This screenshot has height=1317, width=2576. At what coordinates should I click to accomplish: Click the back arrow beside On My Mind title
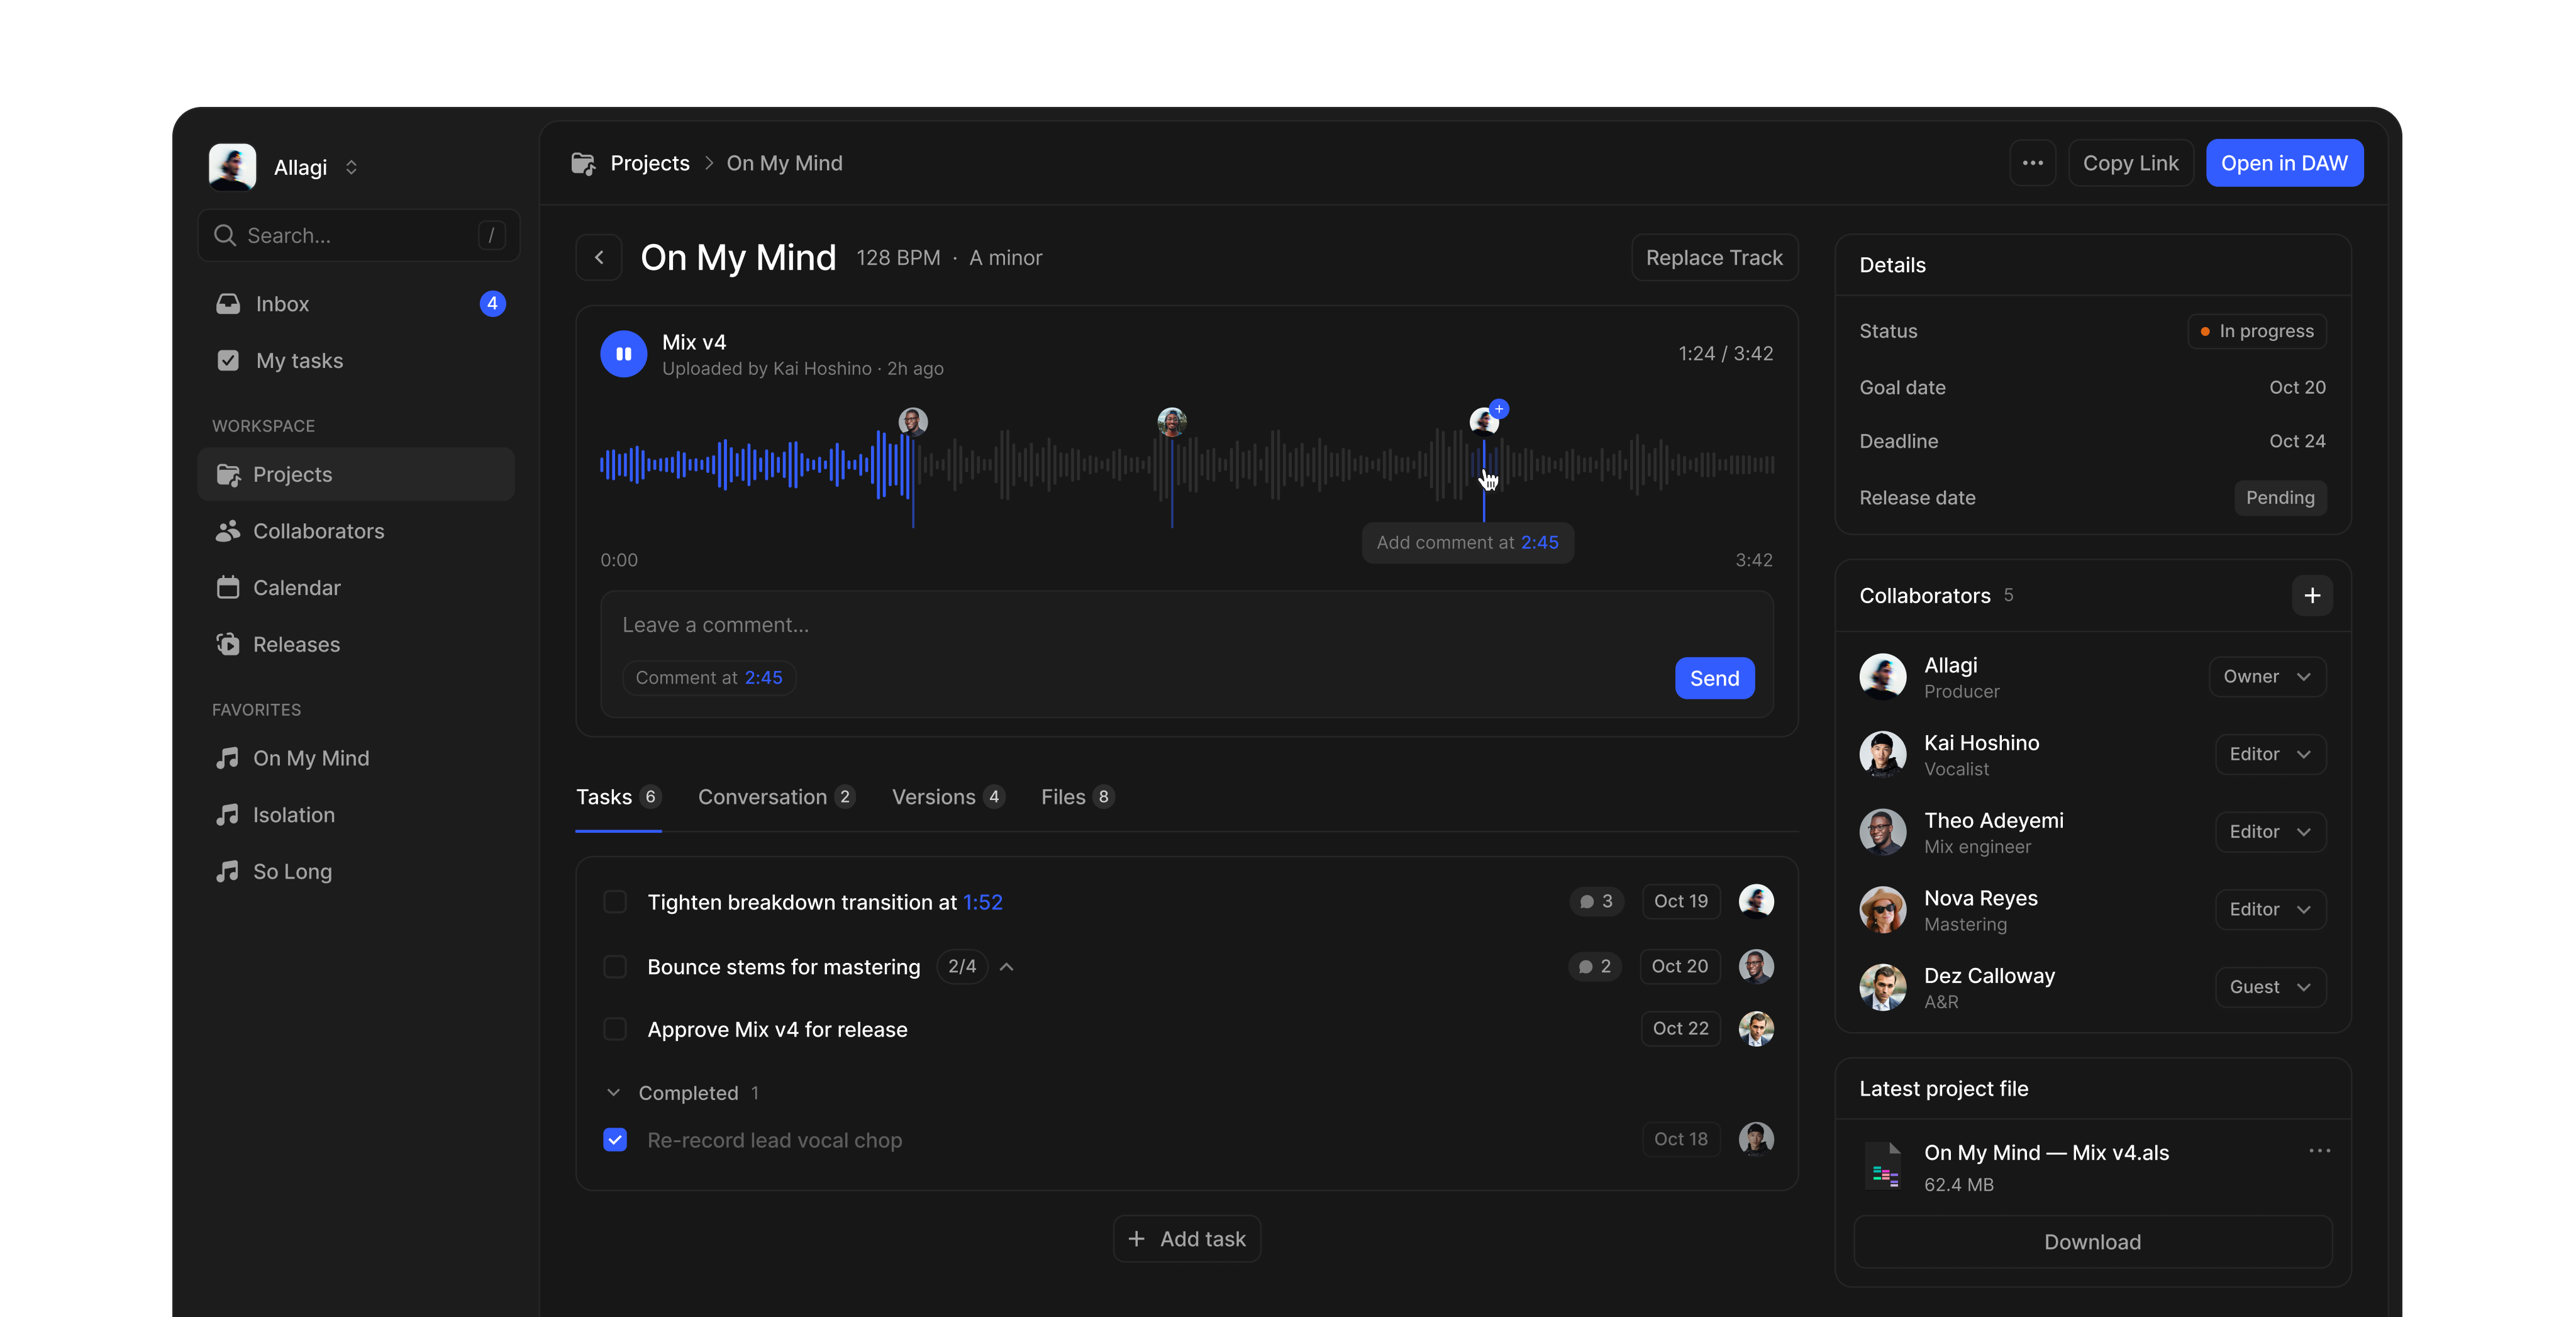599,258
